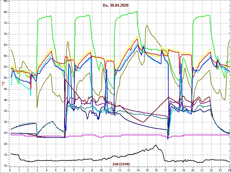Click hour 21 on the time axis

click(202, 171)
